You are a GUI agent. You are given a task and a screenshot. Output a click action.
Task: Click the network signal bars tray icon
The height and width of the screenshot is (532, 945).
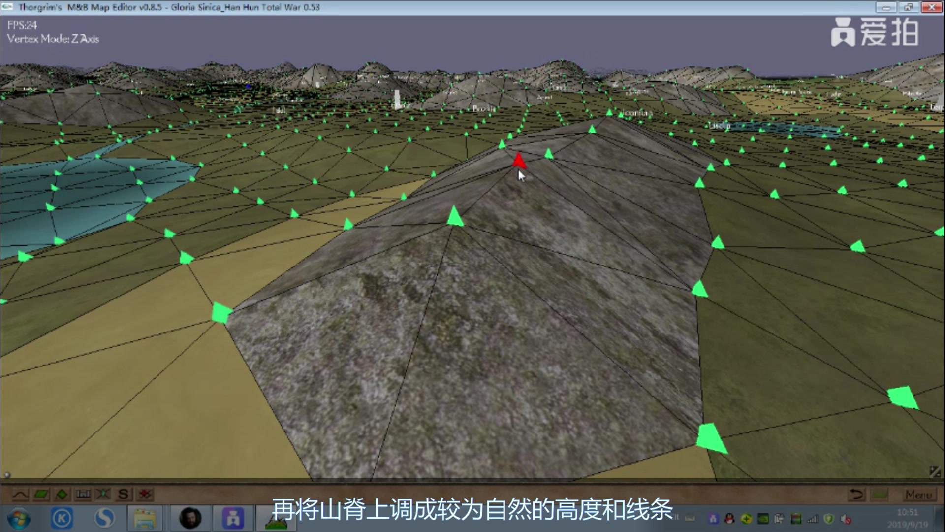pos(813,519)
